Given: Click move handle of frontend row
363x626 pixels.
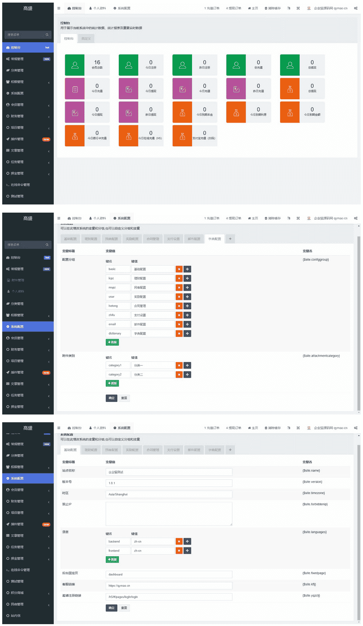Looking at the screenshot, I should 188,551.
